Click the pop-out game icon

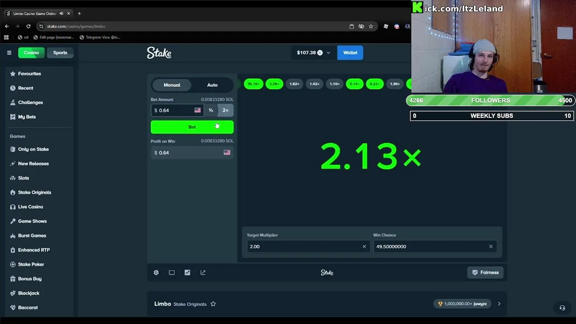[x=203, y=272]
